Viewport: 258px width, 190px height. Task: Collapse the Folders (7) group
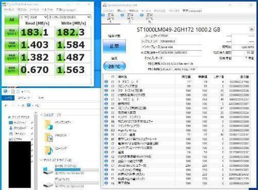41,115
